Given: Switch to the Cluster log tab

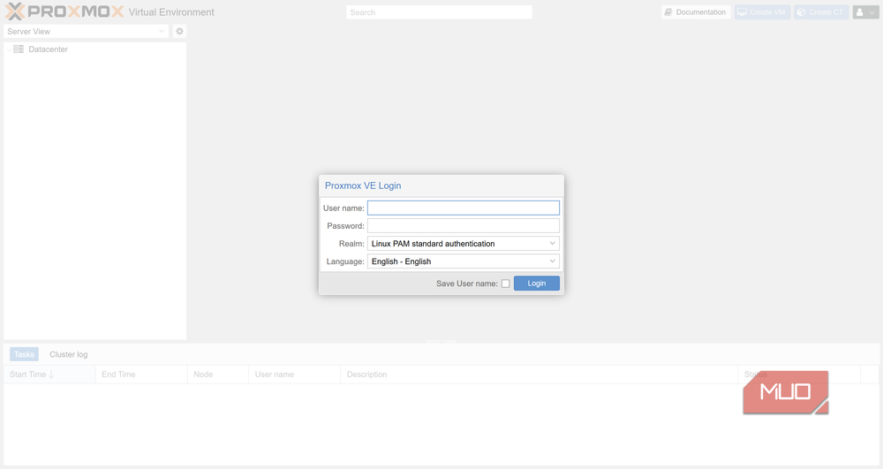Looking at the screenshot, I should [x=69, y=354].
